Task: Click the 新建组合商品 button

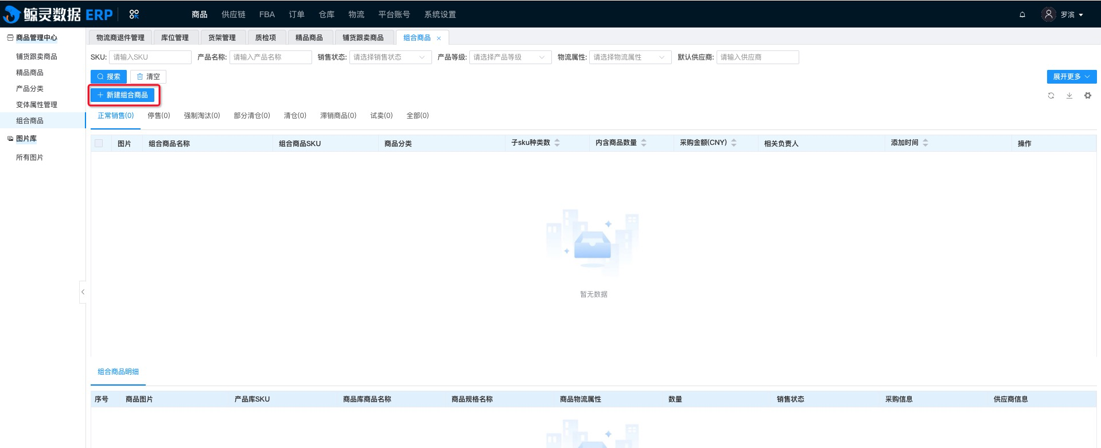Action: click(x=123, y=95)
